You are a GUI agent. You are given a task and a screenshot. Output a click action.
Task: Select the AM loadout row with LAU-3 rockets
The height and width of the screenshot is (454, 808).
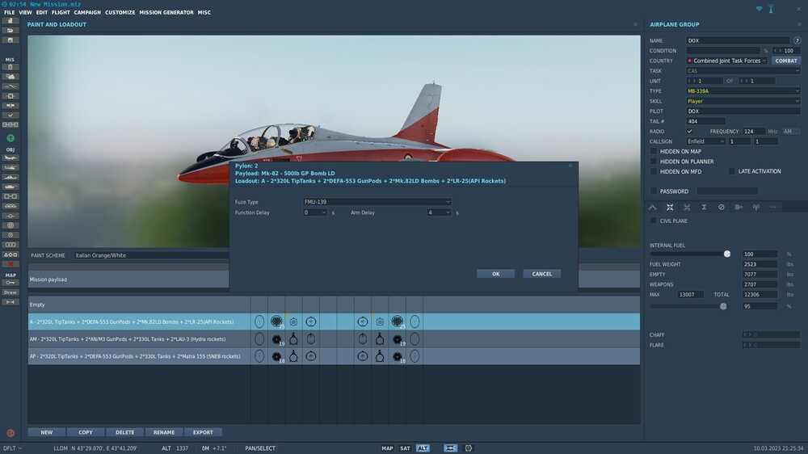click(334, 339)
